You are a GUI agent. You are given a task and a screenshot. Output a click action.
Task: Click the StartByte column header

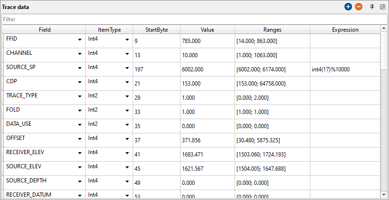(156, 29)
